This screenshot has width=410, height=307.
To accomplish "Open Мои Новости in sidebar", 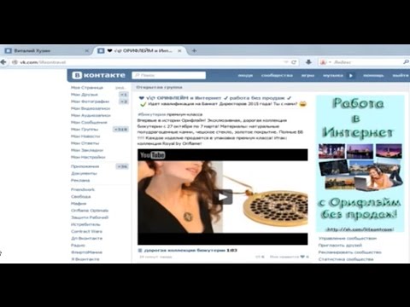I will pos(85,136).
